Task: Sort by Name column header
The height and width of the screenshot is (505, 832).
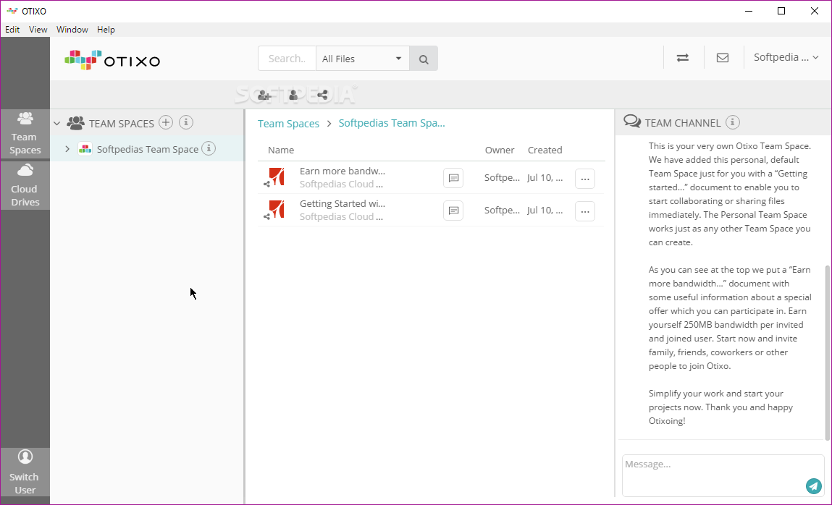Action: point(281,150)
